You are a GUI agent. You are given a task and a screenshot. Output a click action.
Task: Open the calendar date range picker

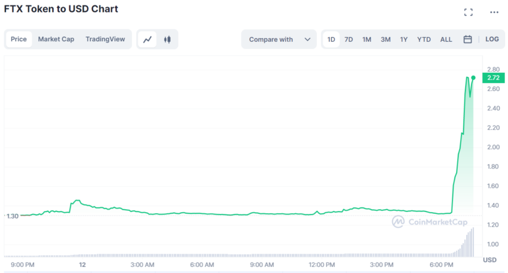(467, 39)
